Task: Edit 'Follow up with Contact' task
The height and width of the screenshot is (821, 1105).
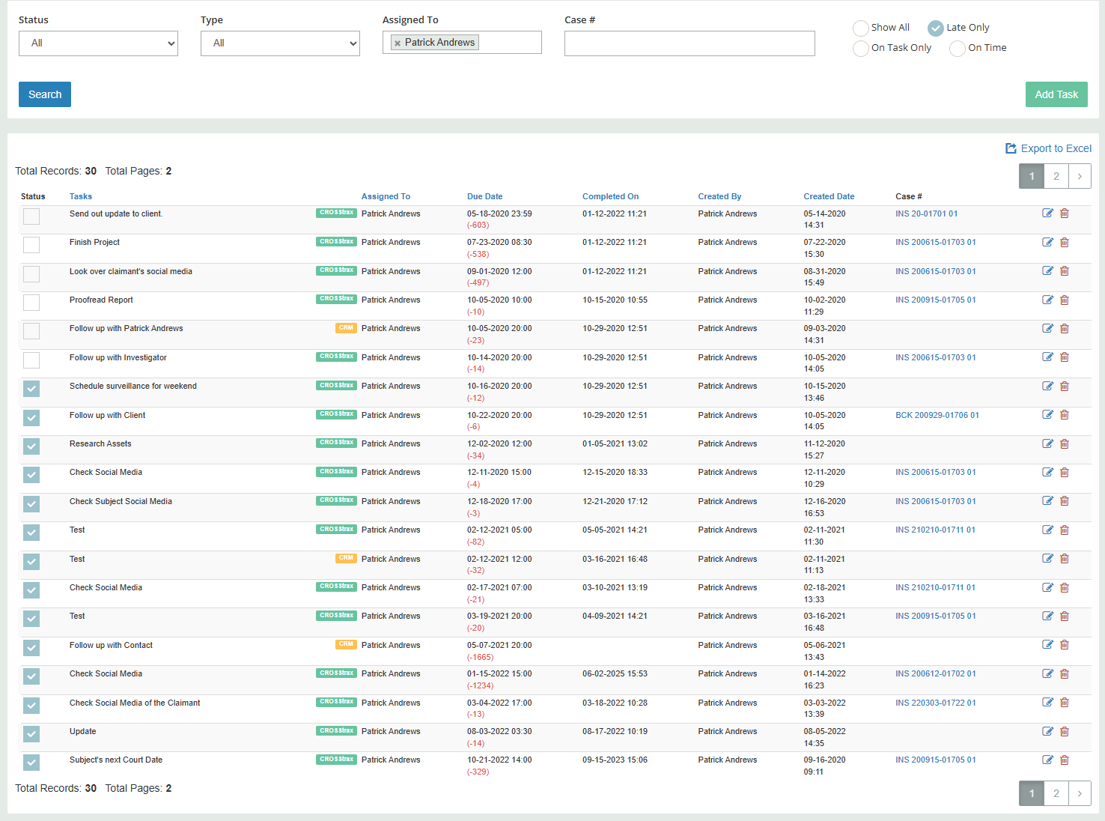Action: [x=1047, y=645]
